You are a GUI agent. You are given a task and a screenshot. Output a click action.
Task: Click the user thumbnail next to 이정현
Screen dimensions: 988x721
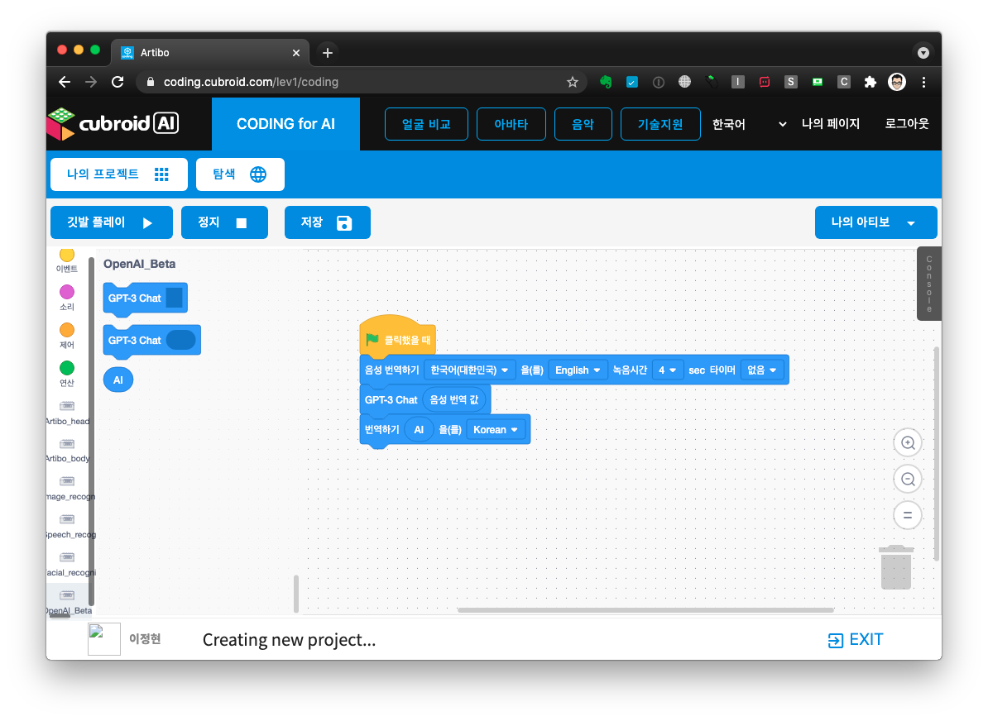(x=104, y=639)
